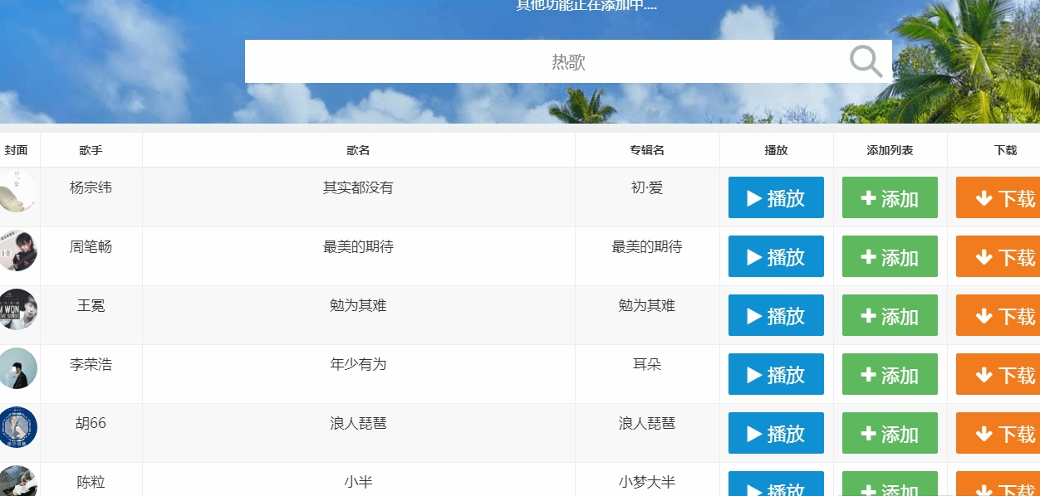Click the 下载 column header
The image size is (1040, 496).
tap(1005, 150)
